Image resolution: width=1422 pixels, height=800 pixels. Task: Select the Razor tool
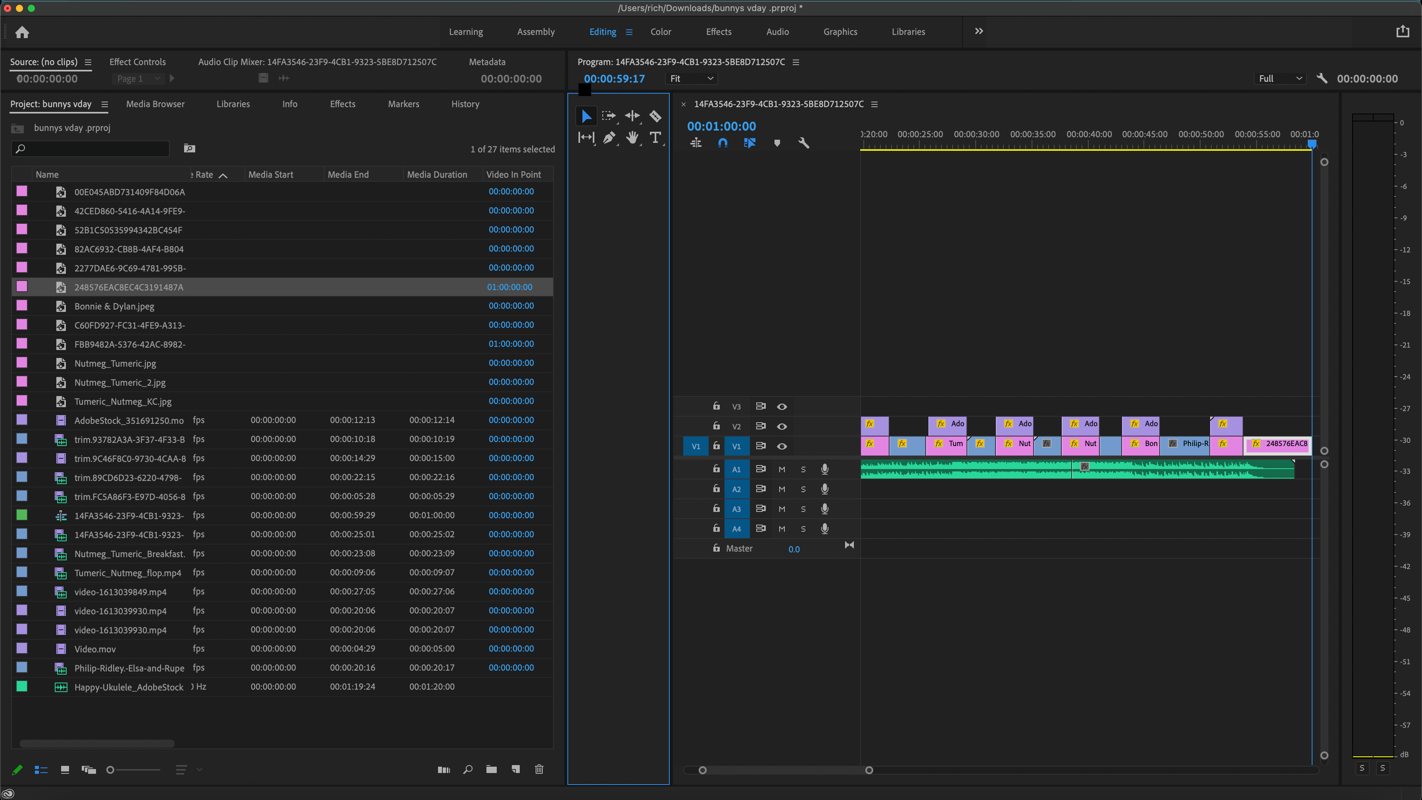655,116
